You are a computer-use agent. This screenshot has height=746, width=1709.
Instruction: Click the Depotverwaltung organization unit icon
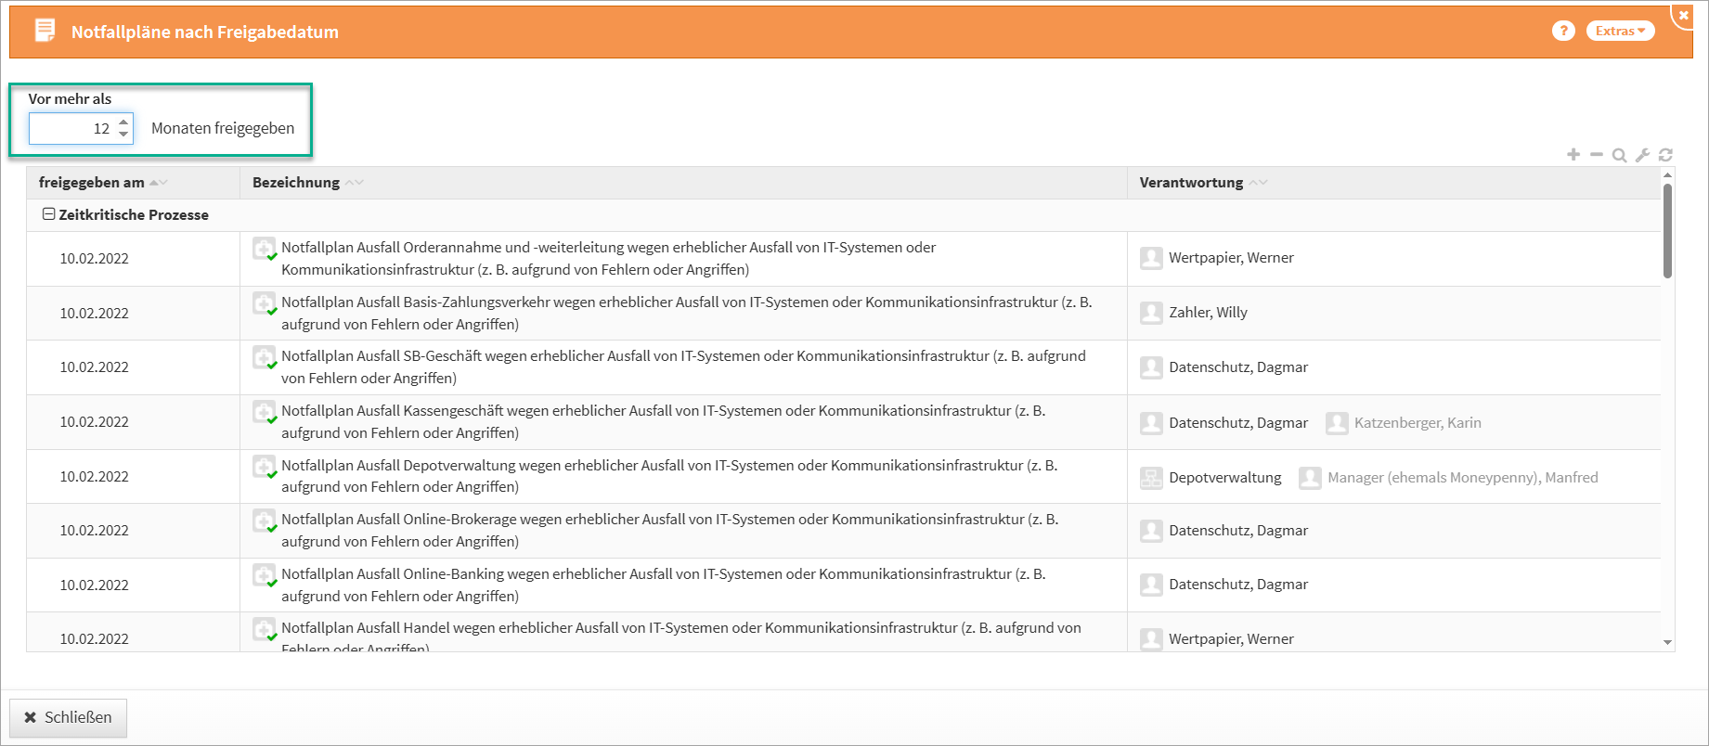pyautogui.click(x=1151, y=478)
